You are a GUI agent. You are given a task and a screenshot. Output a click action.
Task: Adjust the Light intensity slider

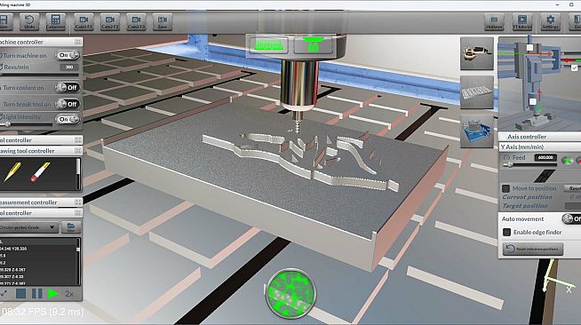26,124
